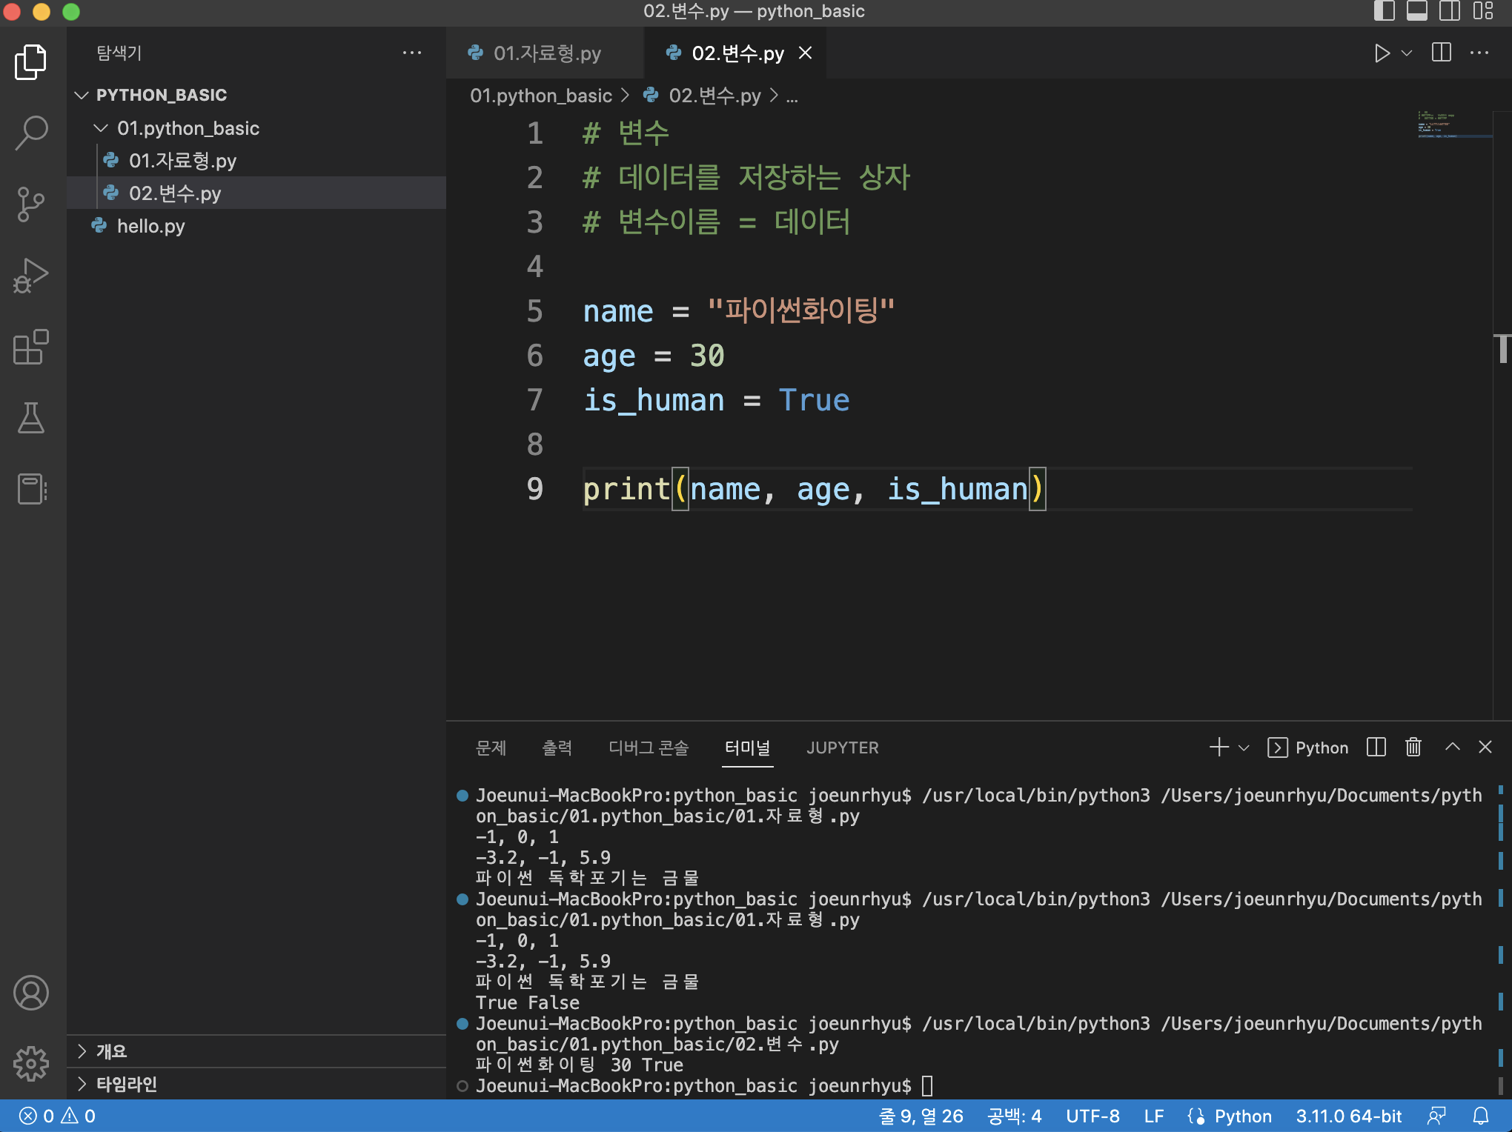Open the feedback icon in status bar
Viewport: 1512px width, 1132px height.
pos(1437,1116)
